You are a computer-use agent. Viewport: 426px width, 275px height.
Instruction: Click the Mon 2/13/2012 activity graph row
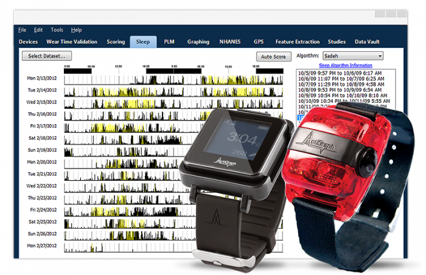[173, 80]
